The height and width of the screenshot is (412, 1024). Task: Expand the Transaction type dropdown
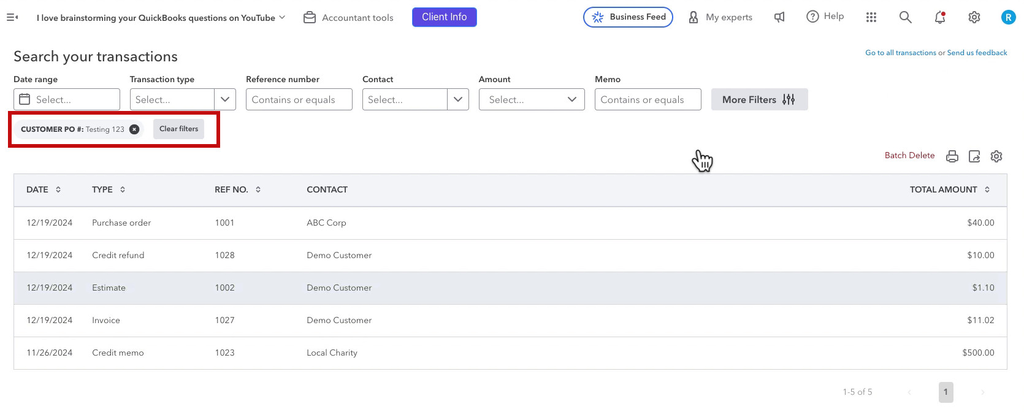pyautogui.click(x=225, y=99)
